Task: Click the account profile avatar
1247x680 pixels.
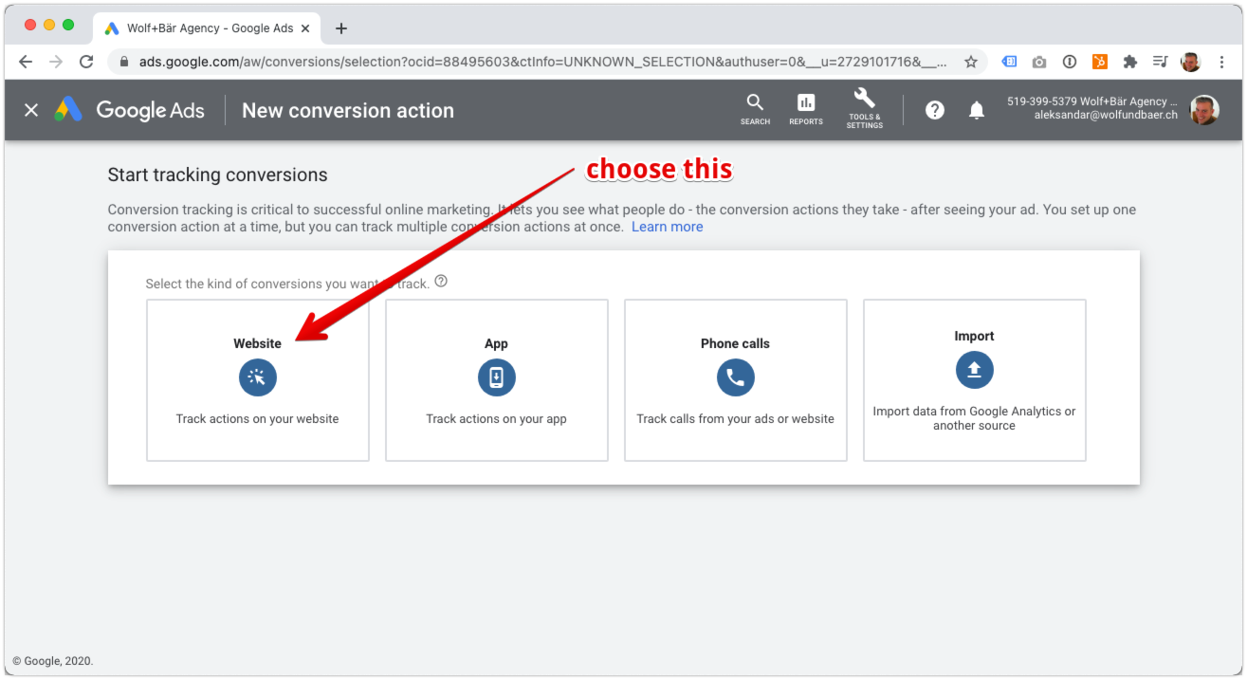Action: coord(1202,109)
